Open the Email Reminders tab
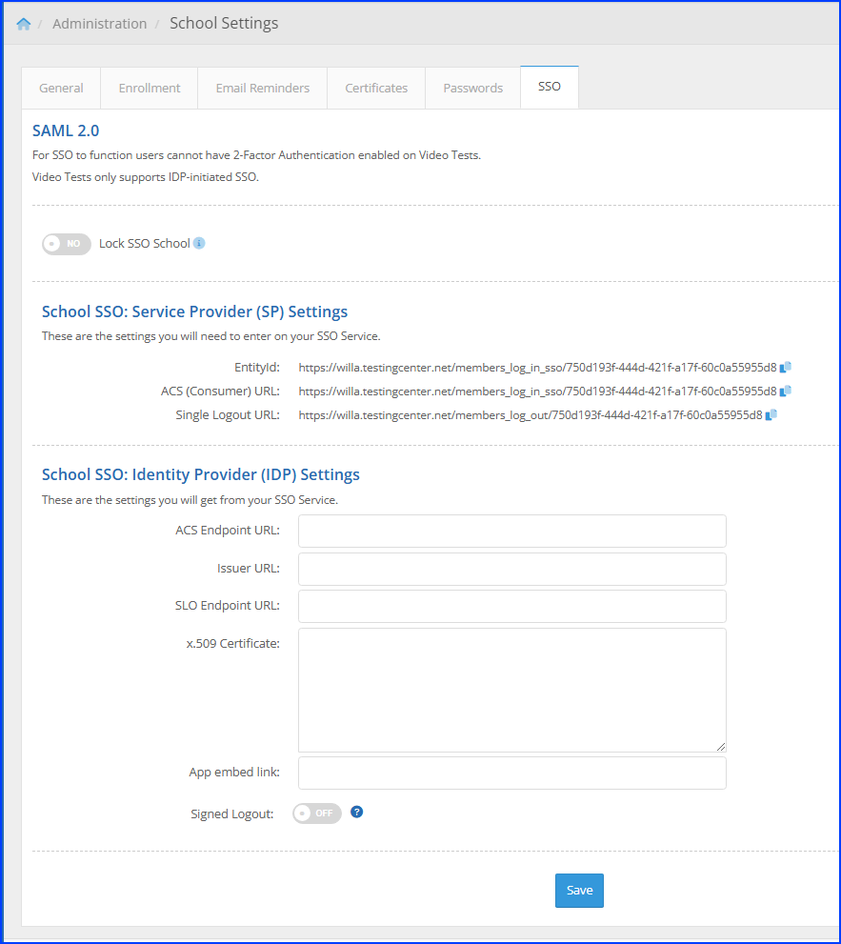This screenshot has width=841, height=944. [x=263, y=88]
